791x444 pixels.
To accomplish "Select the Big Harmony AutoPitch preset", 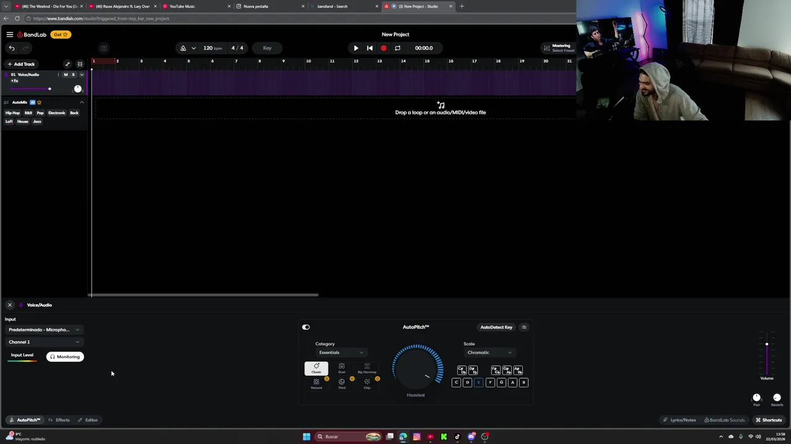I will [367, 369].
